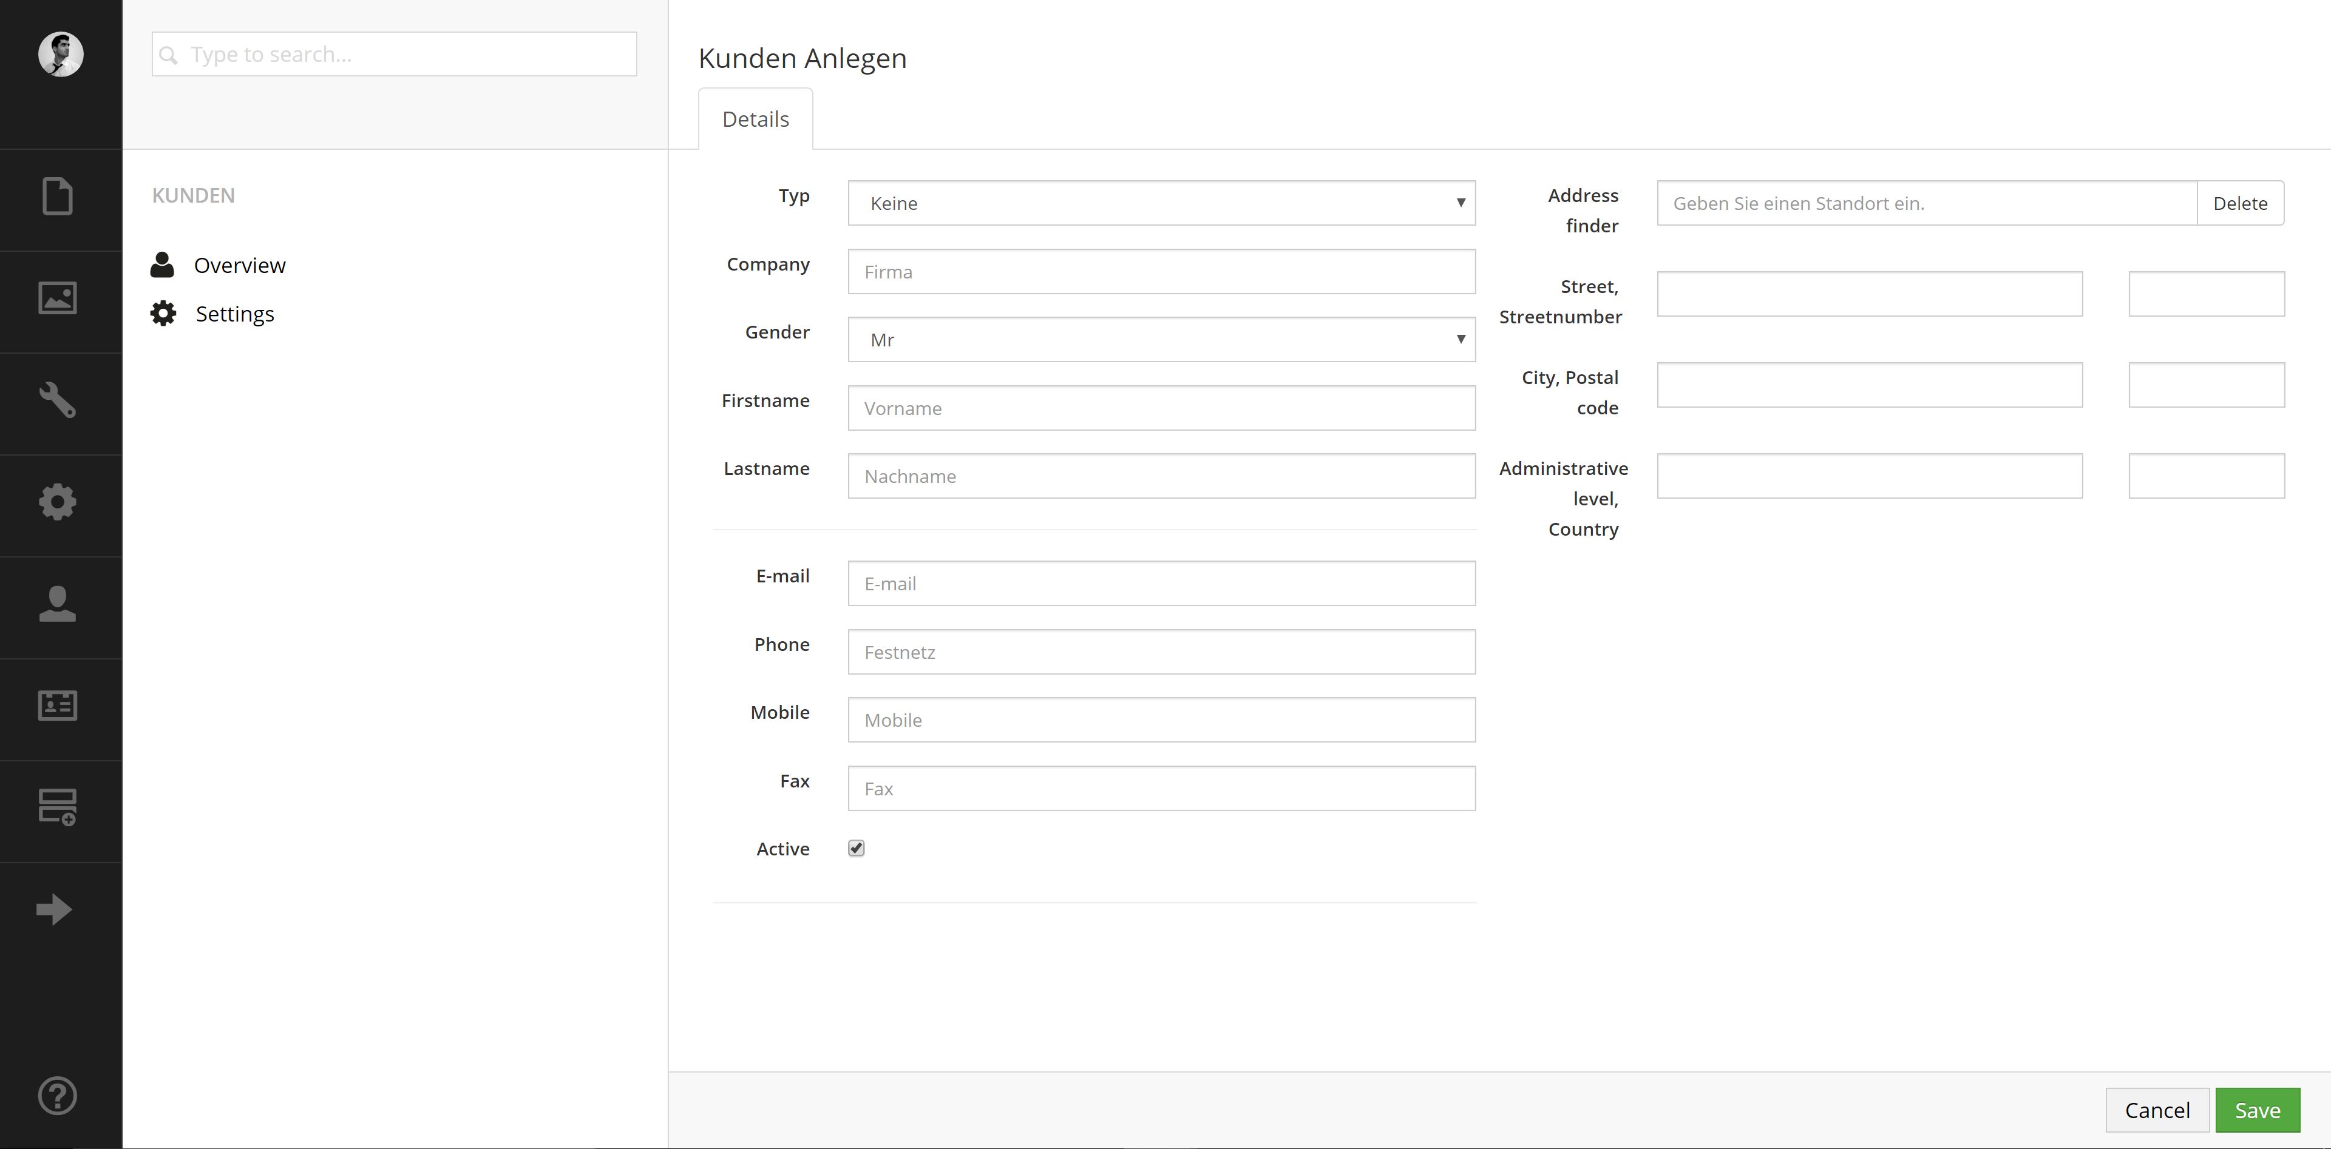This screenshot has height=1149, width=2331.
Task: Open the user avatar profile
Action: click(x=61, y=54)
